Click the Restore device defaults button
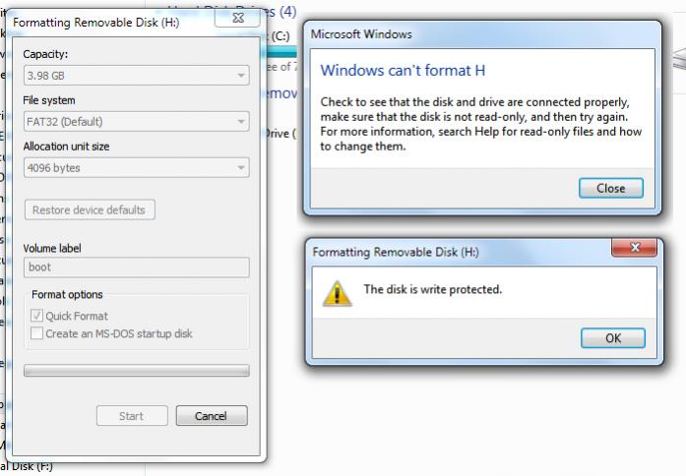 click(90, 209)
